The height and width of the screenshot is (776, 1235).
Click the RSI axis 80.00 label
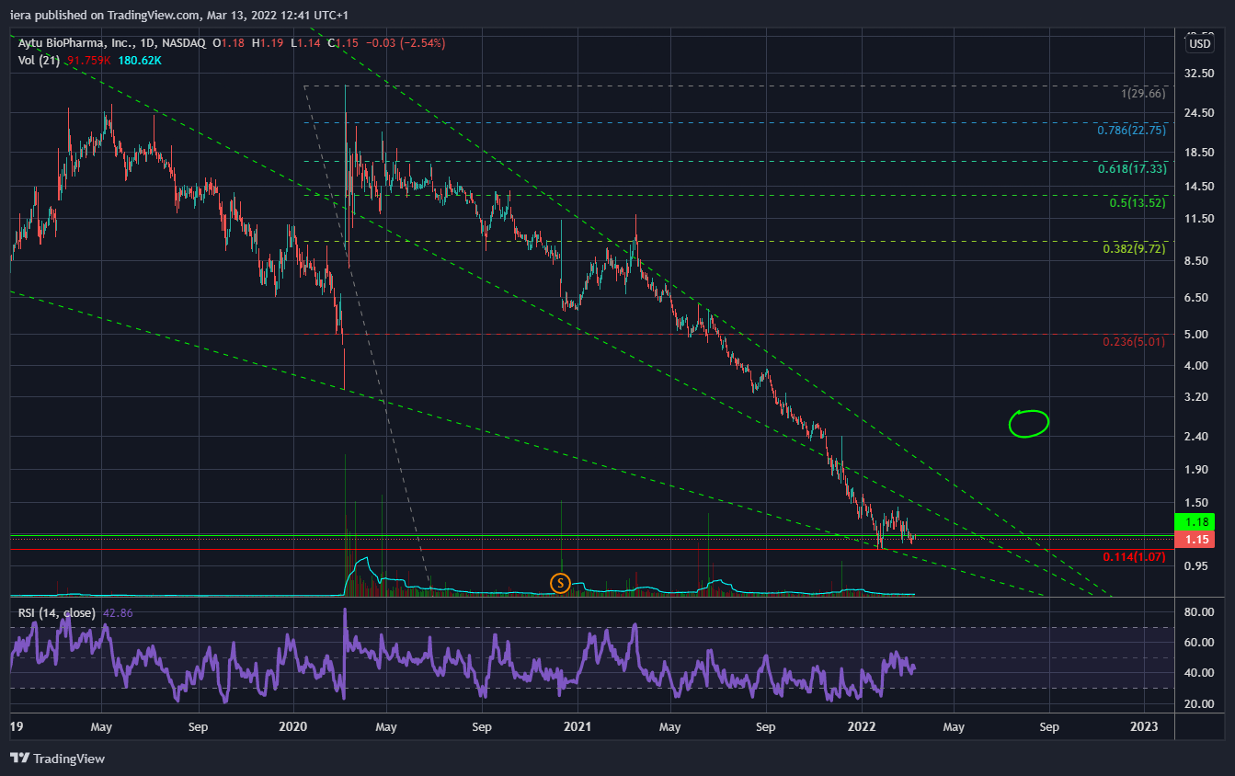(x=1200, y=611)
